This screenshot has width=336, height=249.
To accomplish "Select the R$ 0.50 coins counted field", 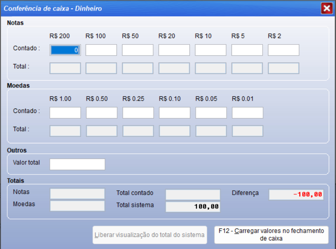I will coord(101,113).
